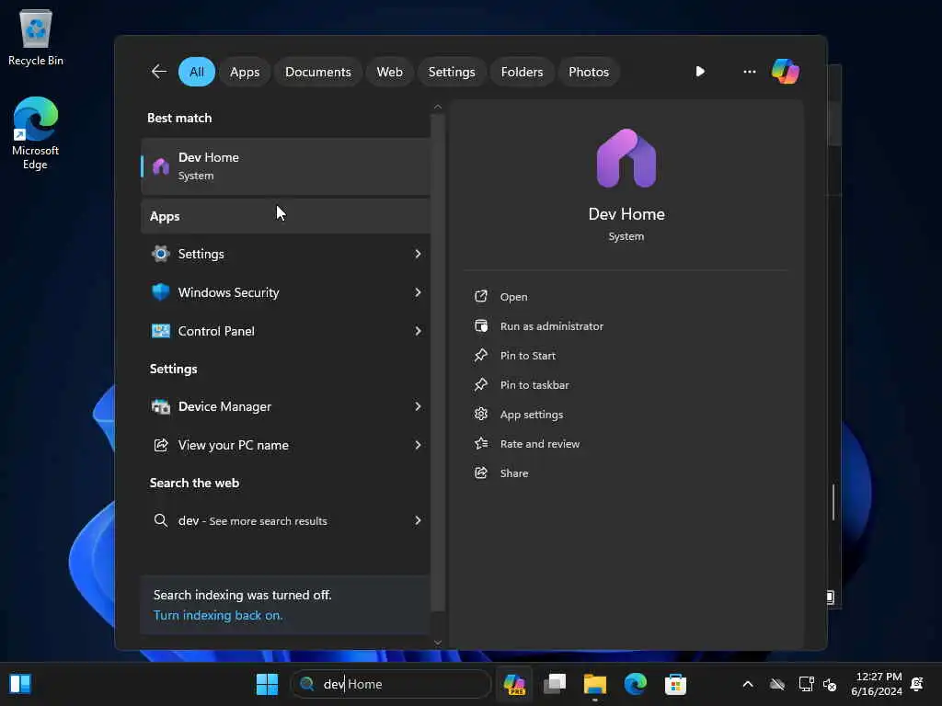Select the All filter tab
This screenshot has height=706, width=942.
[197, 72]
